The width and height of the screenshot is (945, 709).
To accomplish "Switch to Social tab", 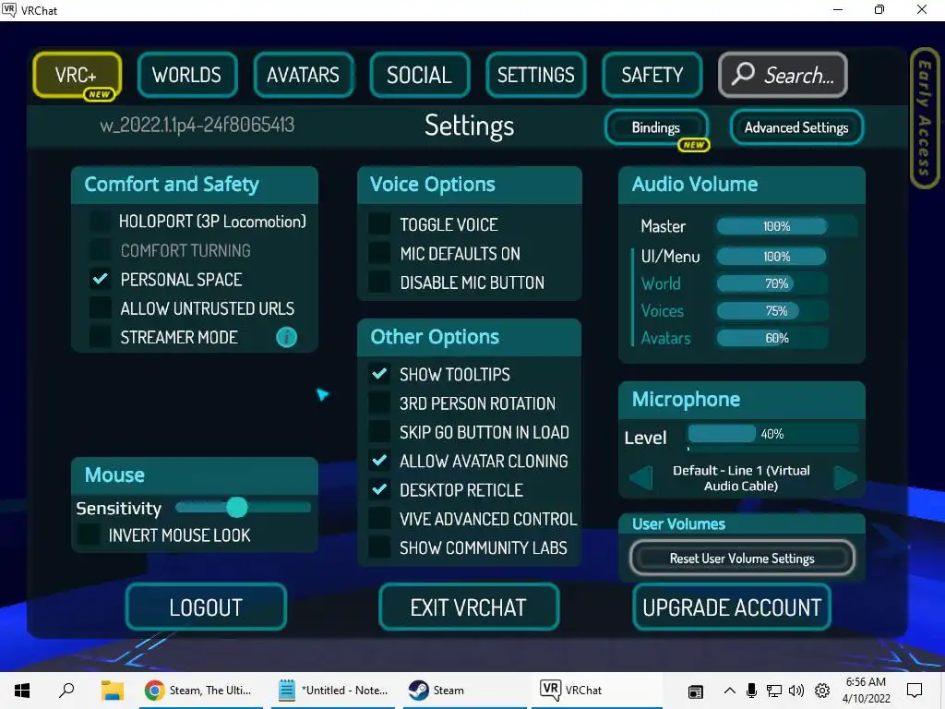I will coord(420,75).
